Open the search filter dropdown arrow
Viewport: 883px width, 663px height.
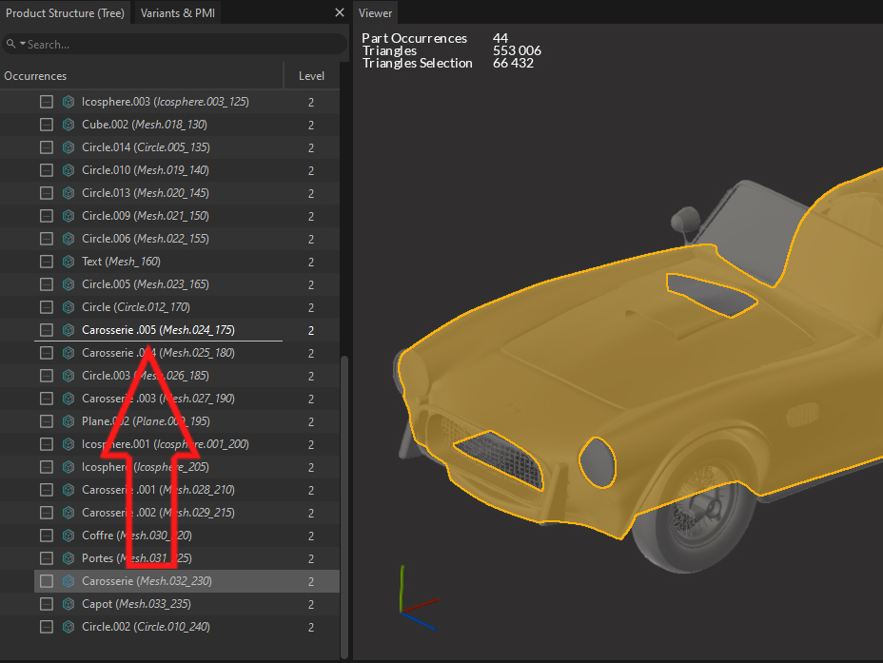click(x=22, y=45)
